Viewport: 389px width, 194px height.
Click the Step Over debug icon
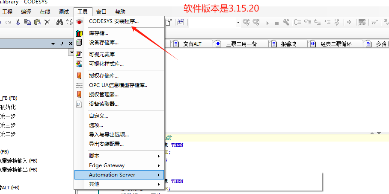298,22
